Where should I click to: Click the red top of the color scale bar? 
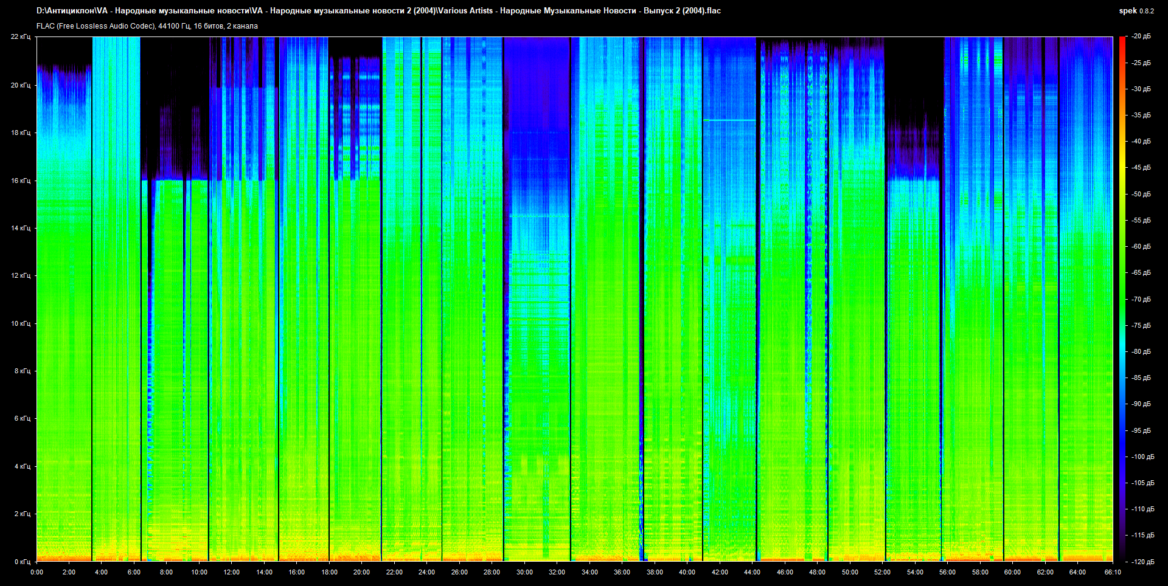[1122, 41]
